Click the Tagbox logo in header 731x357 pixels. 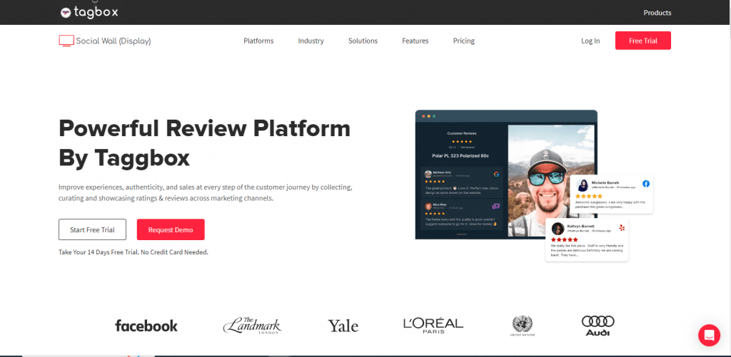[x=89, y=13]
